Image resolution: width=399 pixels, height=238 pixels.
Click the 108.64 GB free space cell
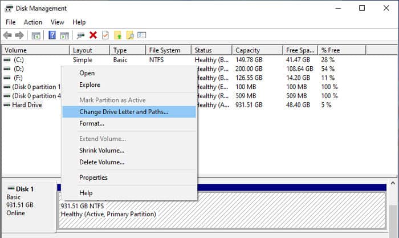299,69
